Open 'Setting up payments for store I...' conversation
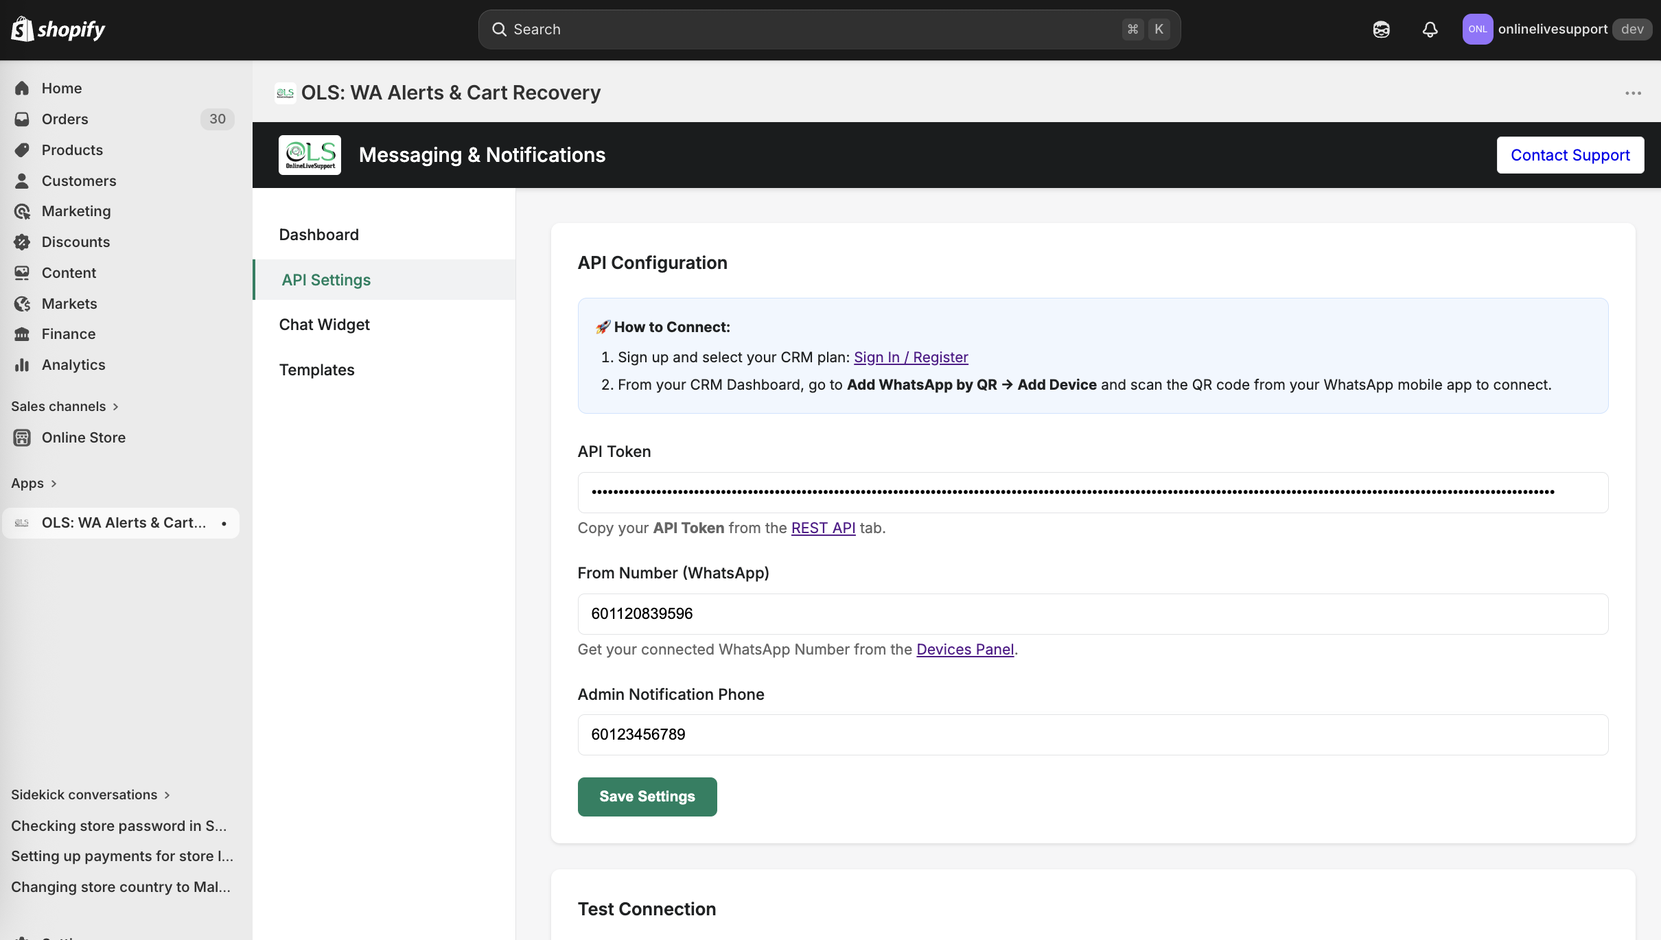Viewport: 1661px width, 940px height. [x=122, y=856]
